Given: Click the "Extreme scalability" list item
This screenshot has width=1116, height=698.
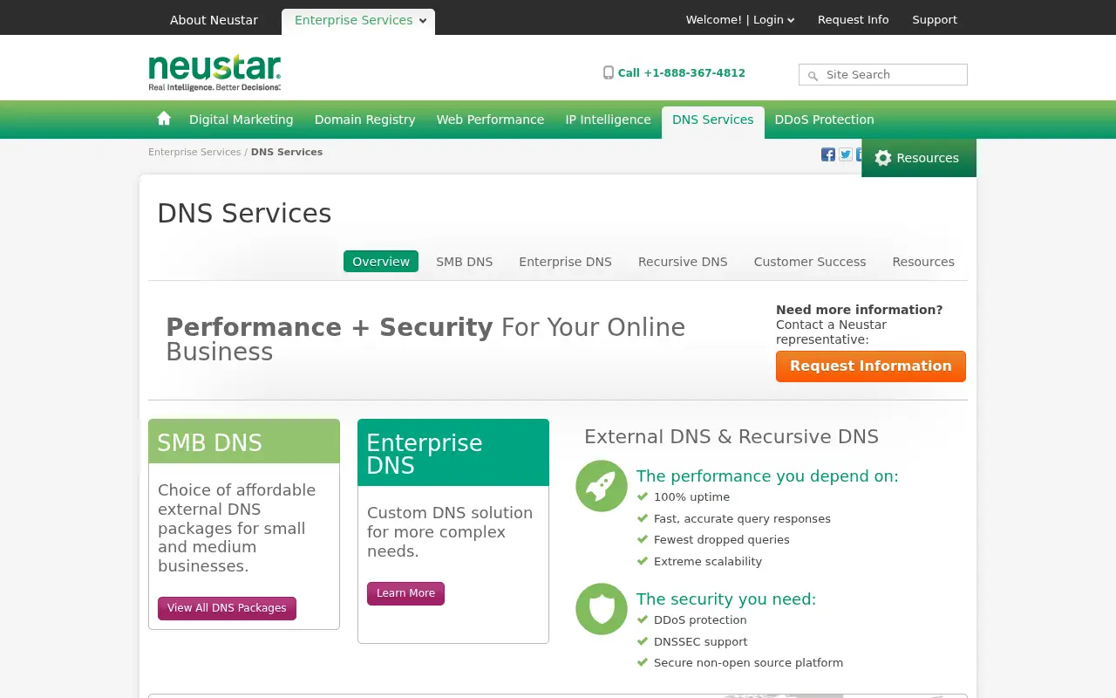Looking at the screenshot, I should point(708,562).
